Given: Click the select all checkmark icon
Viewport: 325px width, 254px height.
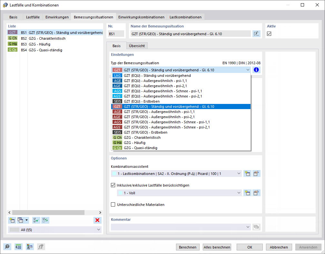Looking at the screenshot, I should (x=36, y=220).
